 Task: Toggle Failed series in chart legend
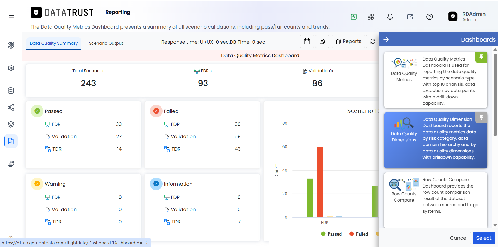(x=359, y=234)
